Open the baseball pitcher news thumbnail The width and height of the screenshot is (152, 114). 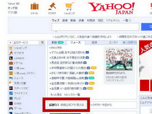click(x=119, y=60)
